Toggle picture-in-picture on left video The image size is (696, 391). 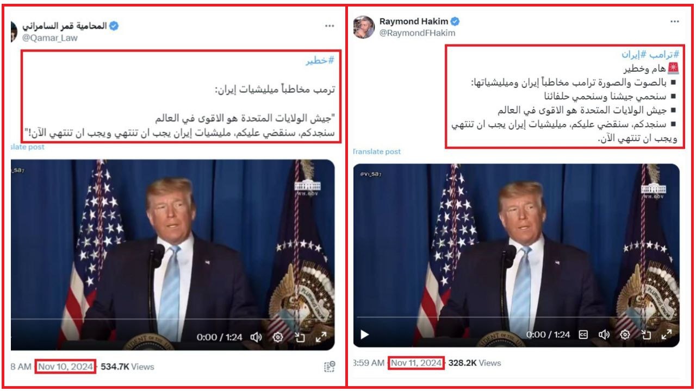(300, 337)
